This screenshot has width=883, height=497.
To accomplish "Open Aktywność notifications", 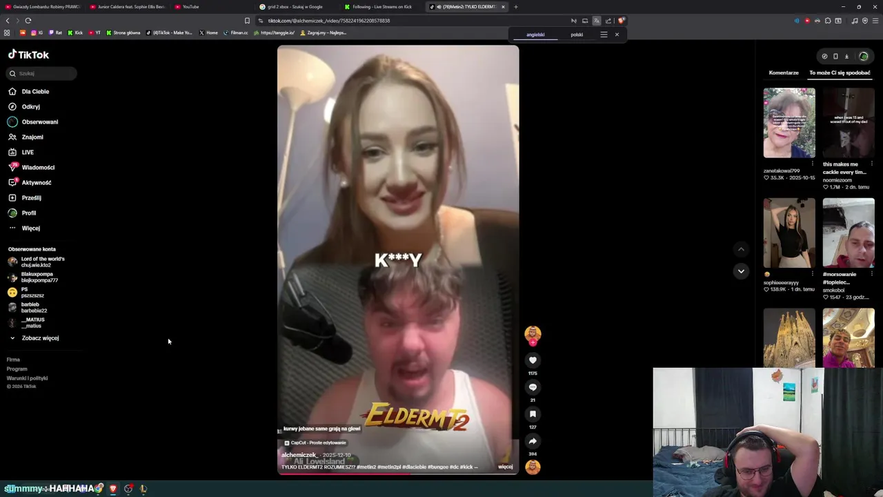I will [x=30, y=182].
